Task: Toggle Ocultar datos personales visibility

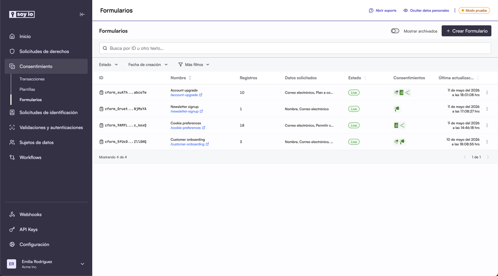Action: (426, 11)
